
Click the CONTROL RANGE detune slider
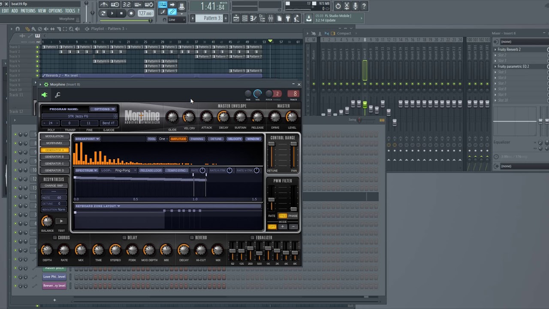point(271,155)
